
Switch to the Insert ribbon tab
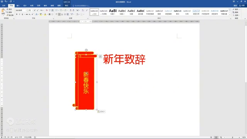[x=18, y=6]
